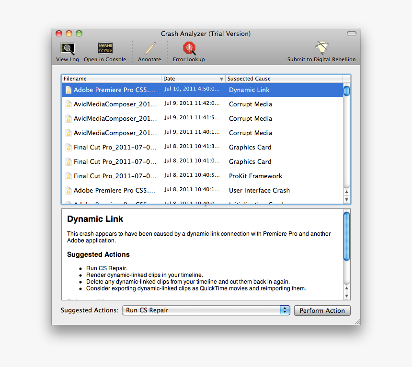Select the User Interface Crash row
412x367 pixels.
[201, 190]
